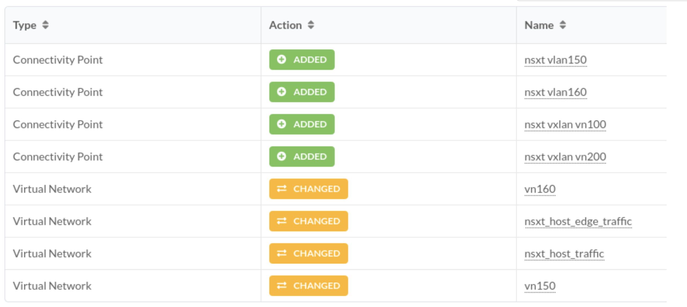Click plus icon for nsxt vxlan vn100 row

(281, 124)
